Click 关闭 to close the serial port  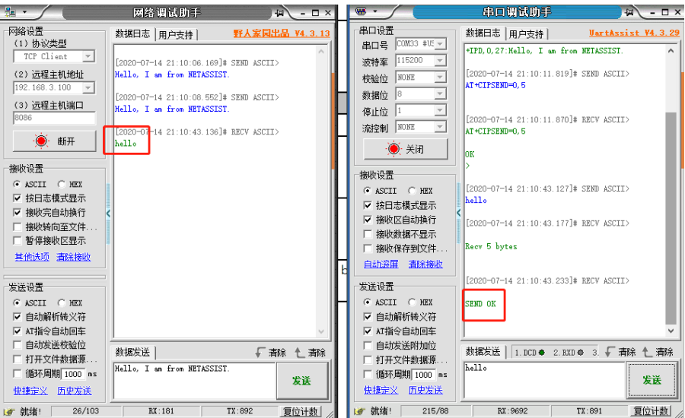click(x=406, y=149)
